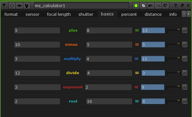Click the divide result field showing 3
Viewport: 192px width, 117px height.
[x=153, y=73]
